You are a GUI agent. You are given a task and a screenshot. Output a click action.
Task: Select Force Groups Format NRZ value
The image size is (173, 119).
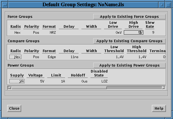tap(53, 33)
